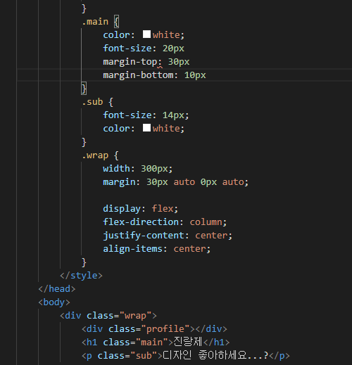Click the "sub" class value in p tag
This screenshot has height=365, width=352.
[x=144, y=356]
